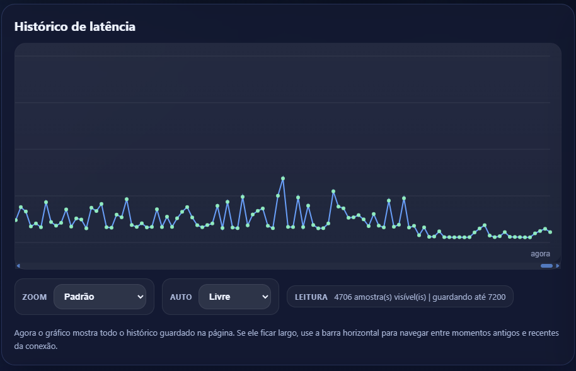Click the right scroll arrow of the chart

557,266
